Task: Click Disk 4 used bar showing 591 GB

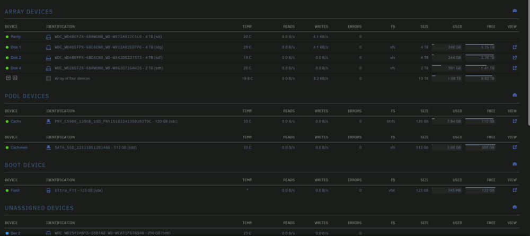Action: click(x=447, y=68)
